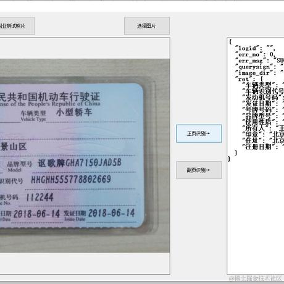Click the JSON result text box
This screenshot has width=284, height=284.
(256, 156)
